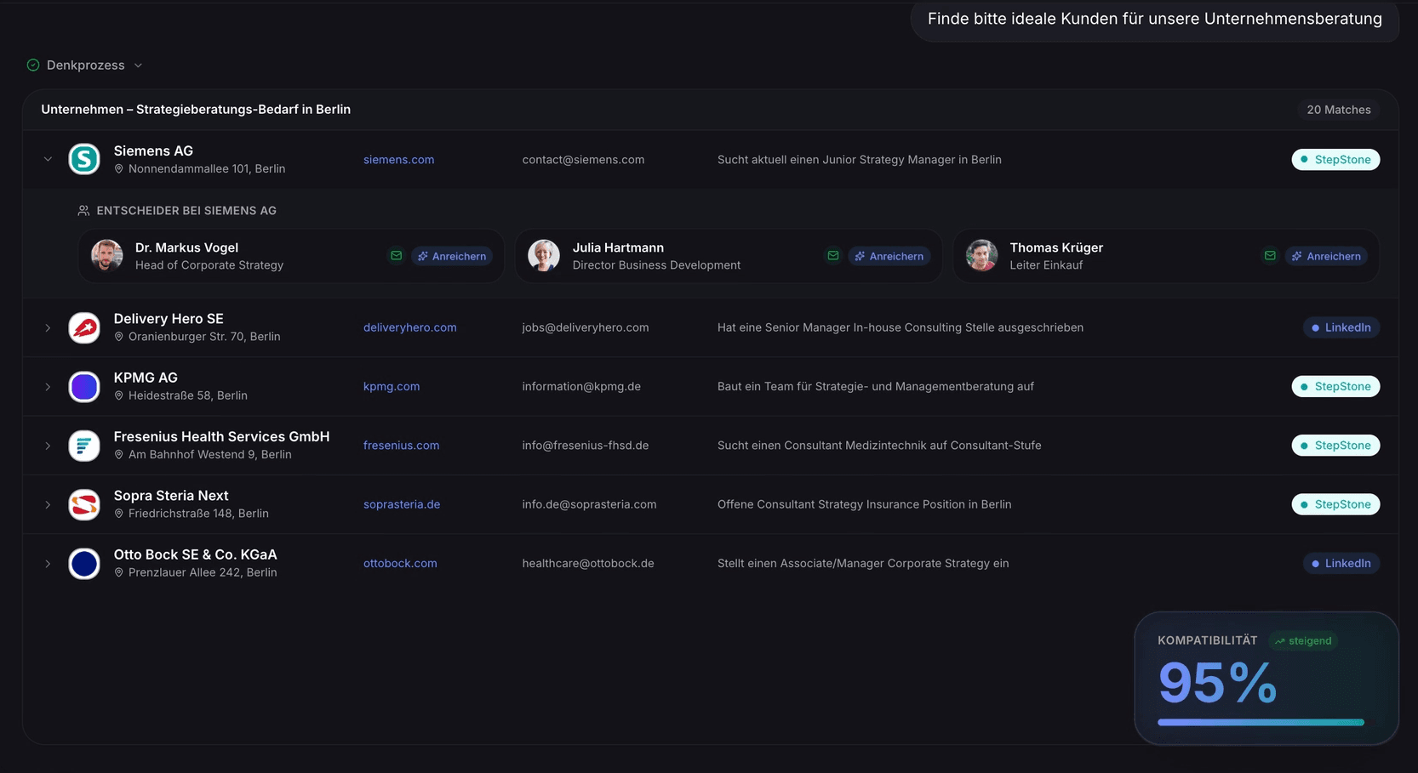The height and width of the screenshot is (773, 1418).
Task: Open the StepStone source badge for KPMG AG
Action: point(1335,386)
